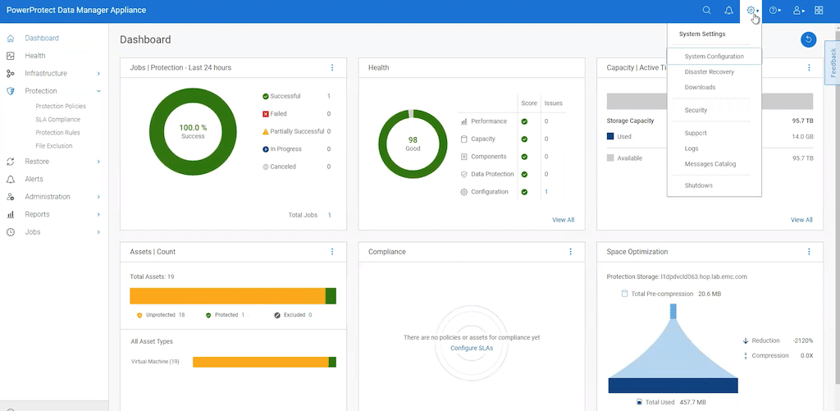Click the Performance icon in Health widget

[464, 121]
